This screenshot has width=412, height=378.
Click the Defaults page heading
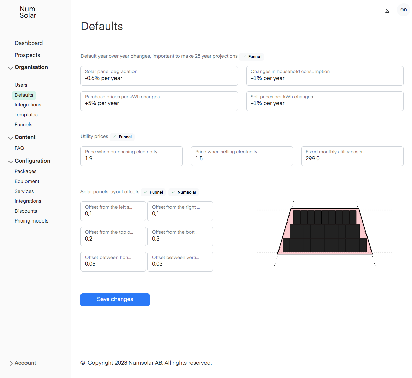(x=102, y=26)
